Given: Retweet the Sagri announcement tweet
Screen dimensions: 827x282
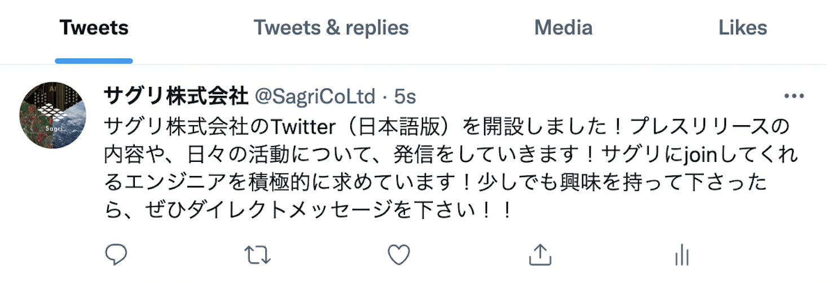Looking at the screenshot, I should [258, 255].
